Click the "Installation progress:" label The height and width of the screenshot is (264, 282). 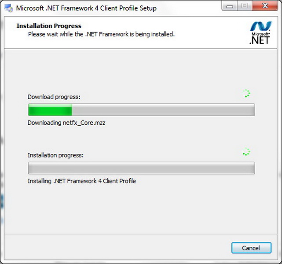point(55,155)
